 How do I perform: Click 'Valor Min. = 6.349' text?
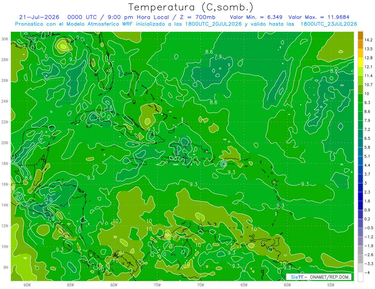(256, 17)
